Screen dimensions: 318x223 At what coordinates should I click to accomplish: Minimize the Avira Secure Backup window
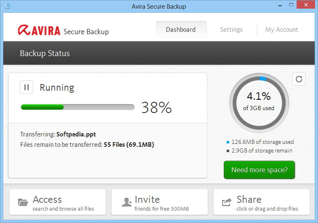281,6
